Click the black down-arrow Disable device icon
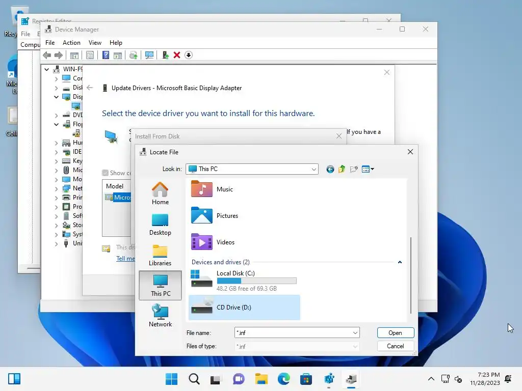This screenshot has height=391, width=522. pos(189,55)
